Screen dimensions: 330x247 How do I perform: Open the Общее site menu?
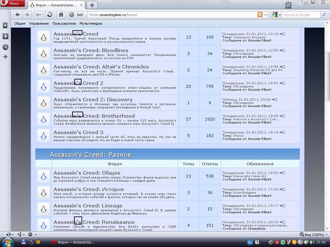[20, 23]
